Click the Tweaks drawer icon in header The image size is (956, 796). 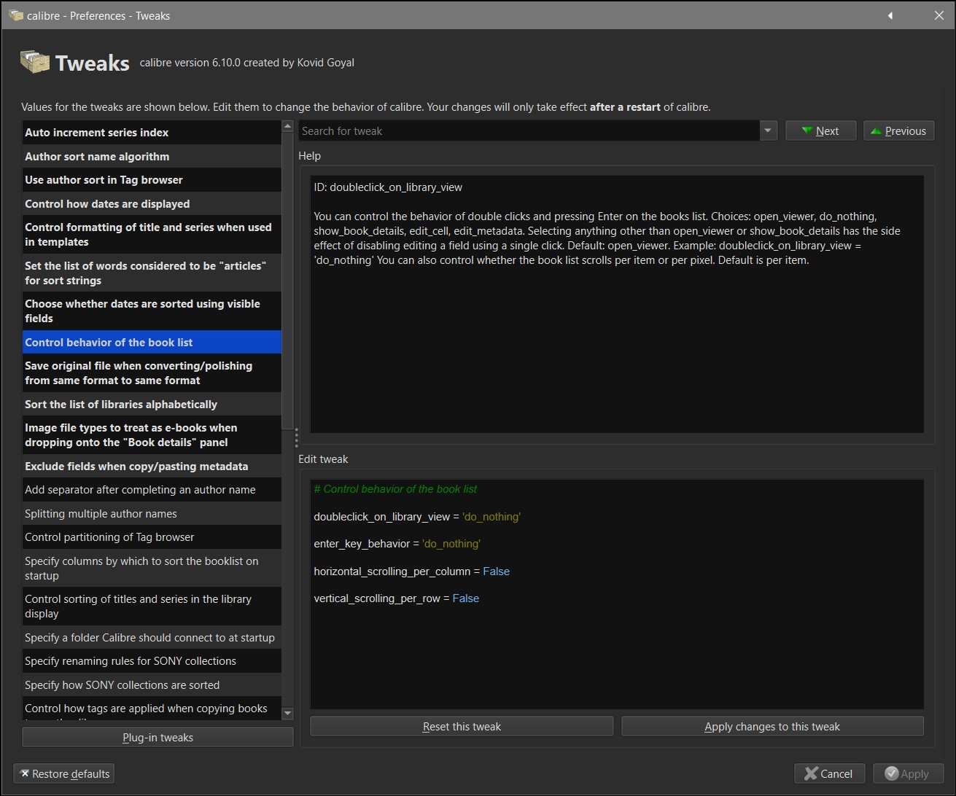[34, 63]
